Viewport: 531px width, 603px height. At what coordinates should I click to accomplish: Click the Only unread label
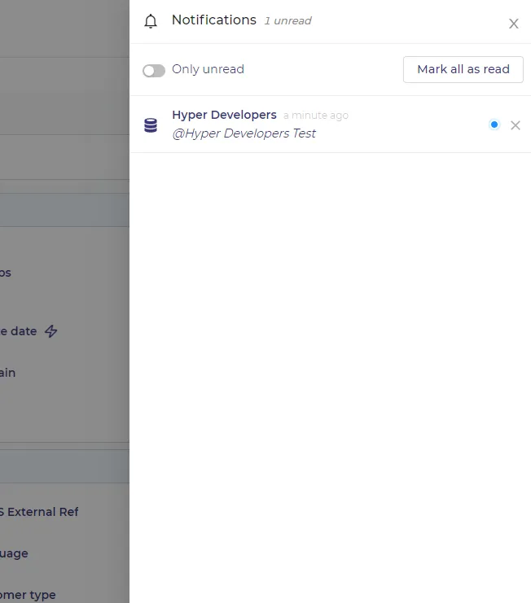[208, 69]
